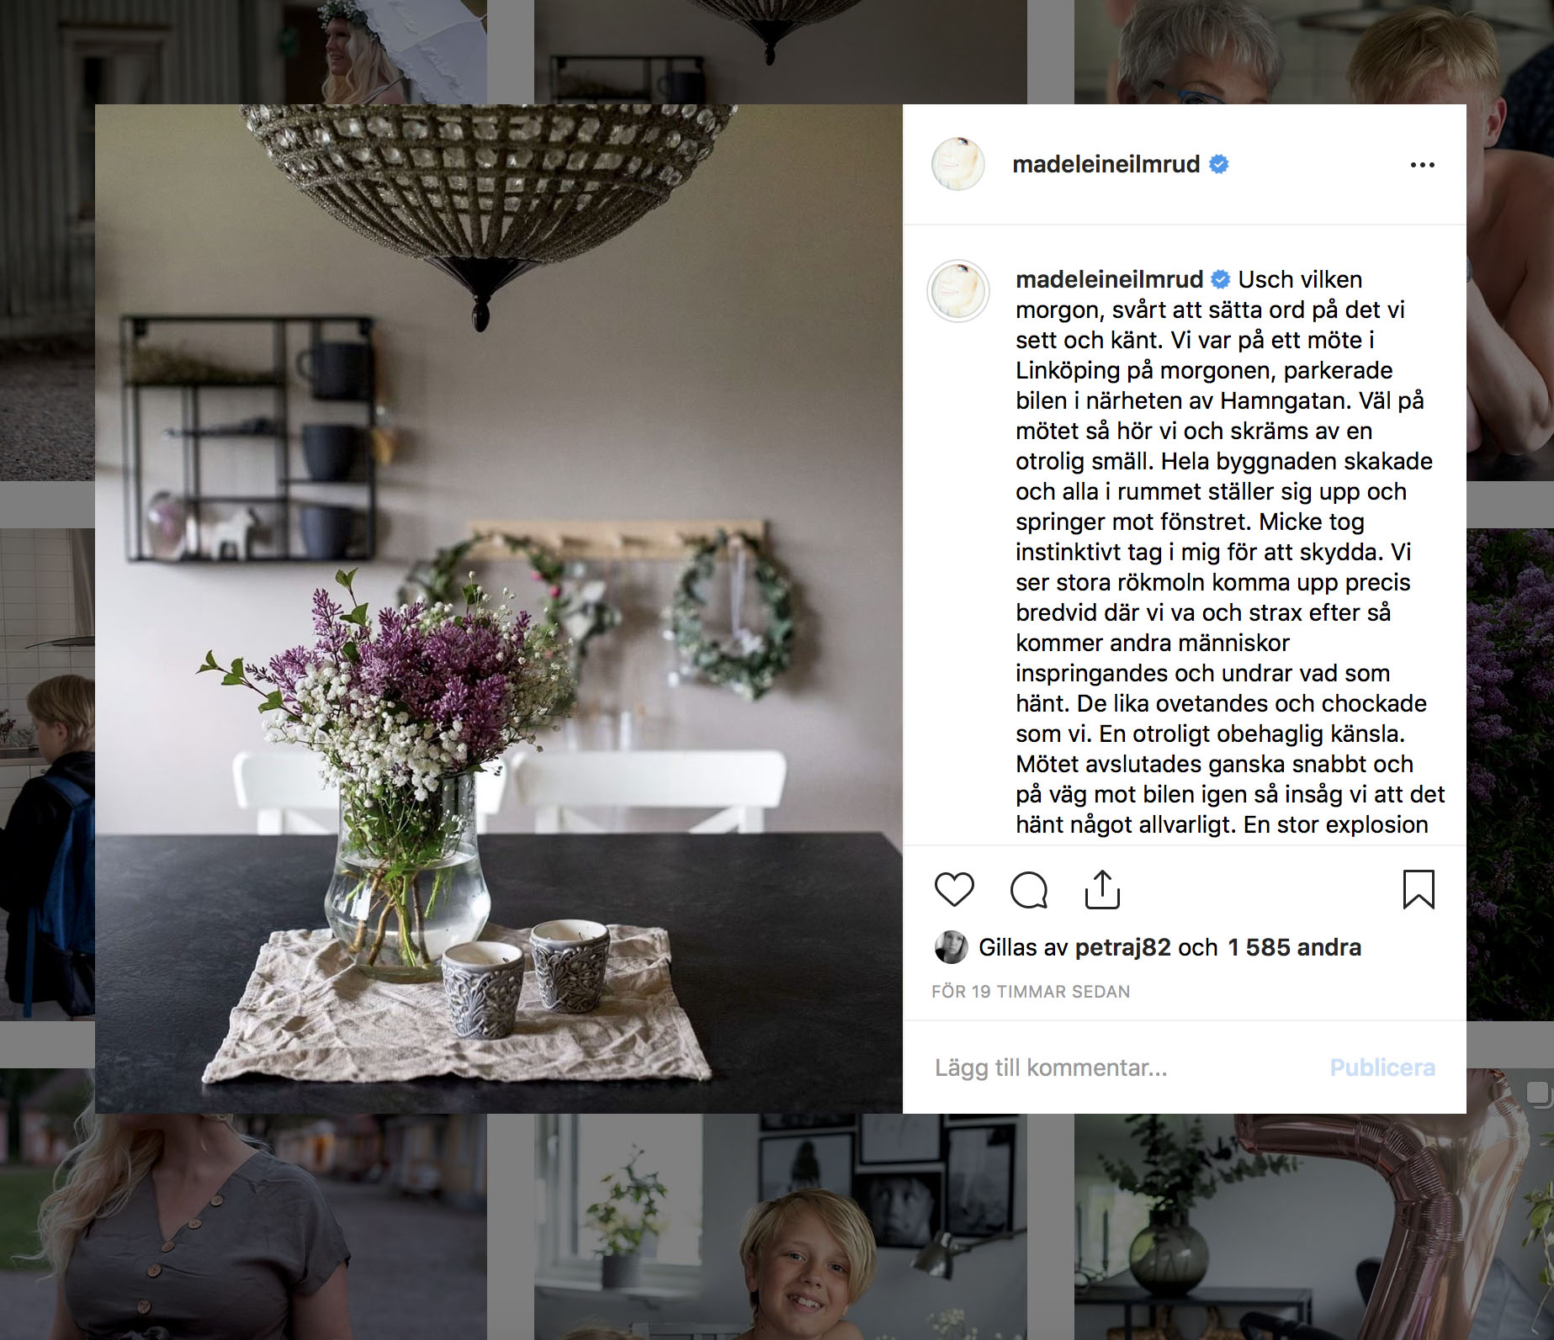The image size is (1554, 1340).
Task: Click petraj82 small avatar near likes
Action: pos(951,947)
